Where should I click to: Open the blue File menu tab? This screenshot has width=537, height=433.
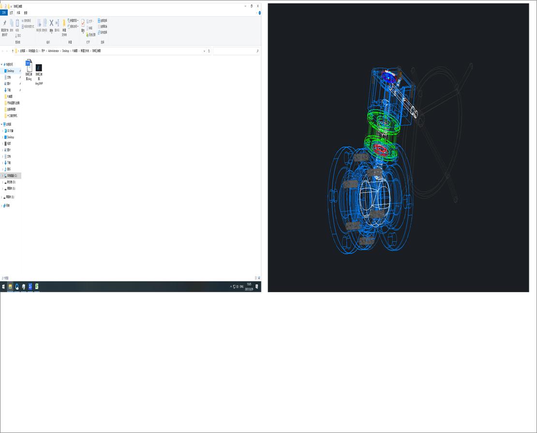[4, 13]
